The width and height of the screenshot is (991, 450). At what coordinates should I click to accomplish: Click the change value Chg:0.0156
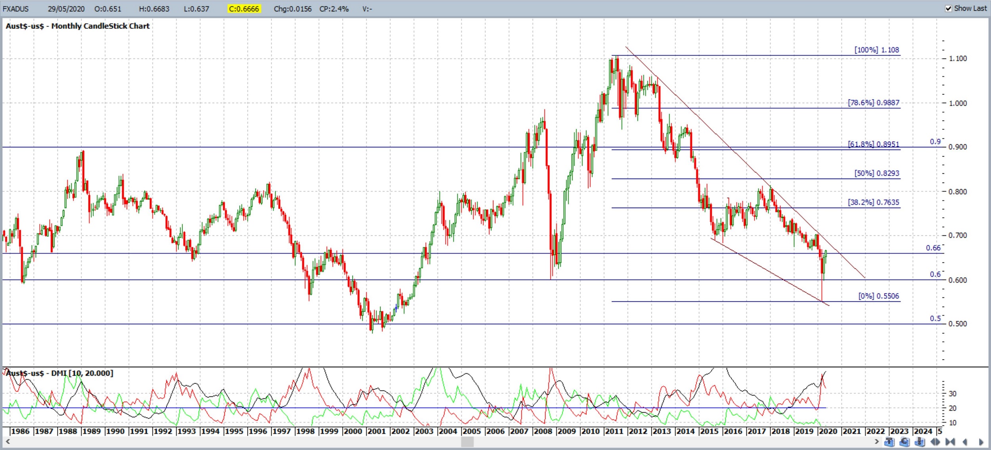tap(293, 9)
